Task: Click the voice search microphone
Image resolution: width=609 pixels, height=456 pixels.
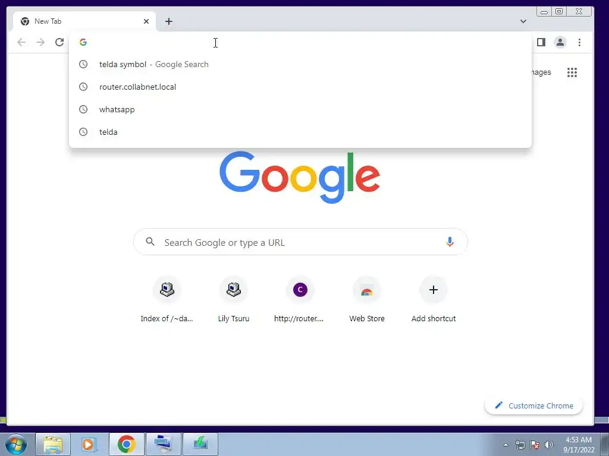Action: click(x=450, y=242)
